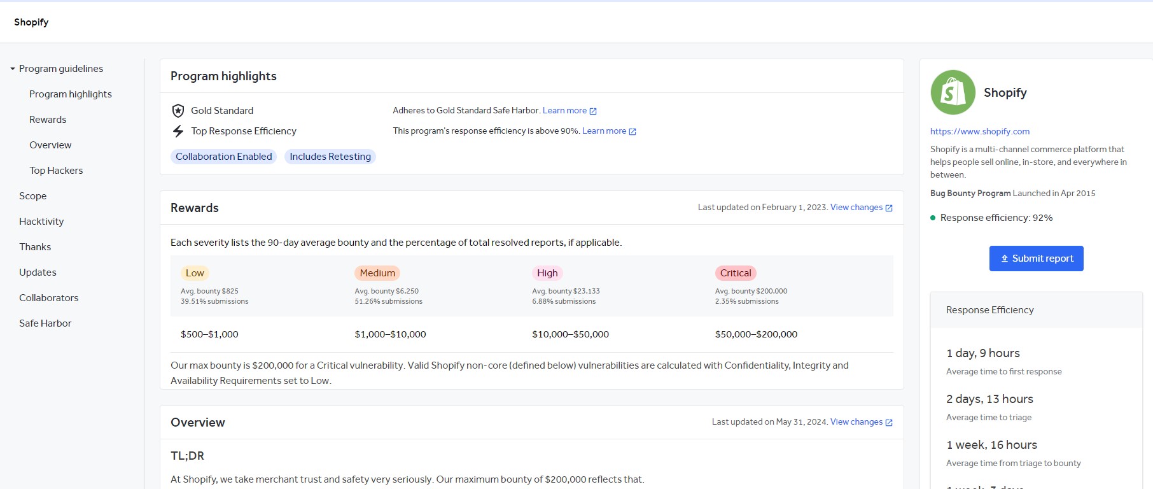The width and height of the screenshot is (1153, 489).
Task: Click the Gold Standard shield icon
Action: click(x=178, y=111)
